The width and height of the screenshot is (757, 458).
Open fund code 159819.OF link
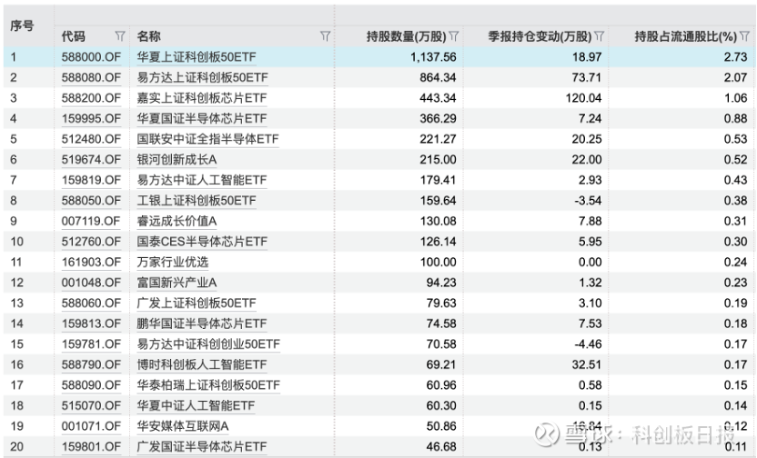[91, 180]
